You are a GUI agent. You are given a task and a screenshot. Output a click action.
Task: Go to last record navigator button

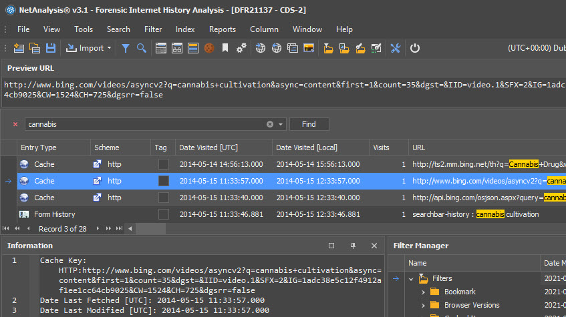(x=119, y=229)
